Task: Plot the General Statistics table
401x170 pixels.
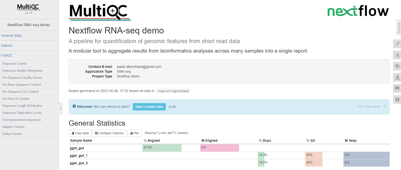Action: point(134,133)
